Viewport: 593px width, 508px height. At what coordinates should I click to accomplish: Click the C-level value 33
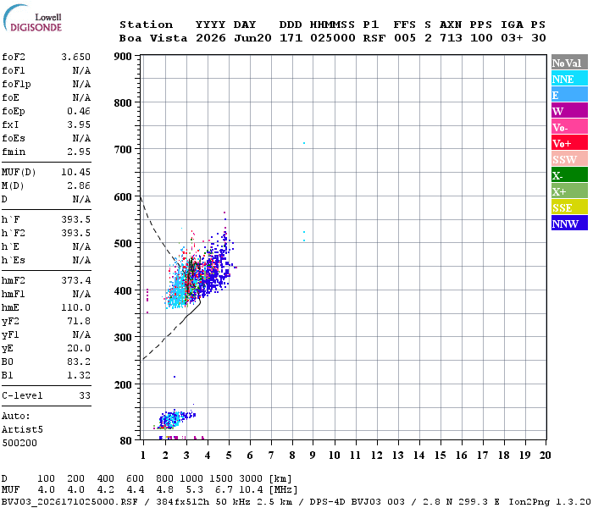pyautogui.click(x=85, y=395)
